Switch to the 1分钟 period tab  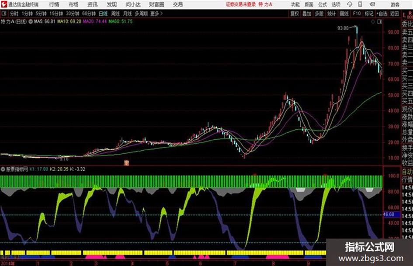point(27,14)
